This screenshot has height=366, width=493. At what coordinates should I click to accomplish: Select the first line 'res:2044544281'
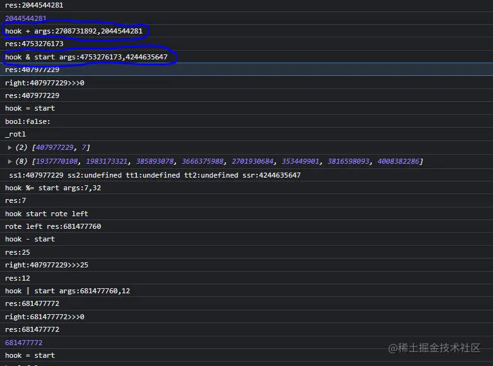pos(34,5)
